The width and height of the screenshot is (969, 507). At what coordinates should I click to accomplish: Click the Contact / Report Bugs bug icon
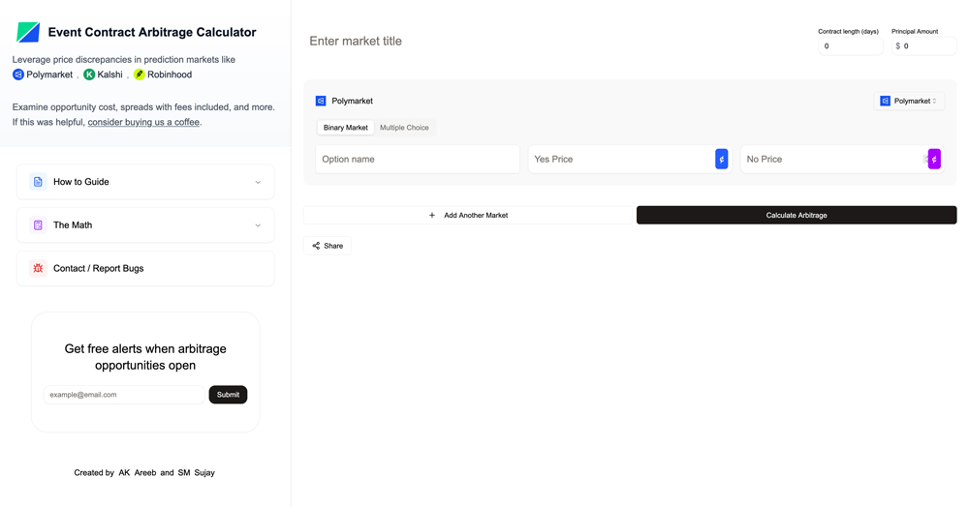tap(38, 268)
